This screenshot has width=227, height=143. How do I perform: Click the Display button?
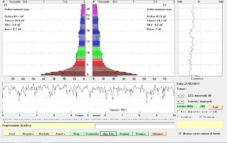tap(124, 134)
